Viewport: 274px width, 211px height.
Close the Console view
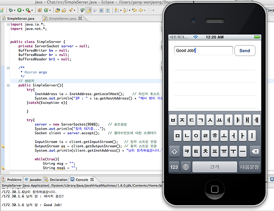coord(92,179)
